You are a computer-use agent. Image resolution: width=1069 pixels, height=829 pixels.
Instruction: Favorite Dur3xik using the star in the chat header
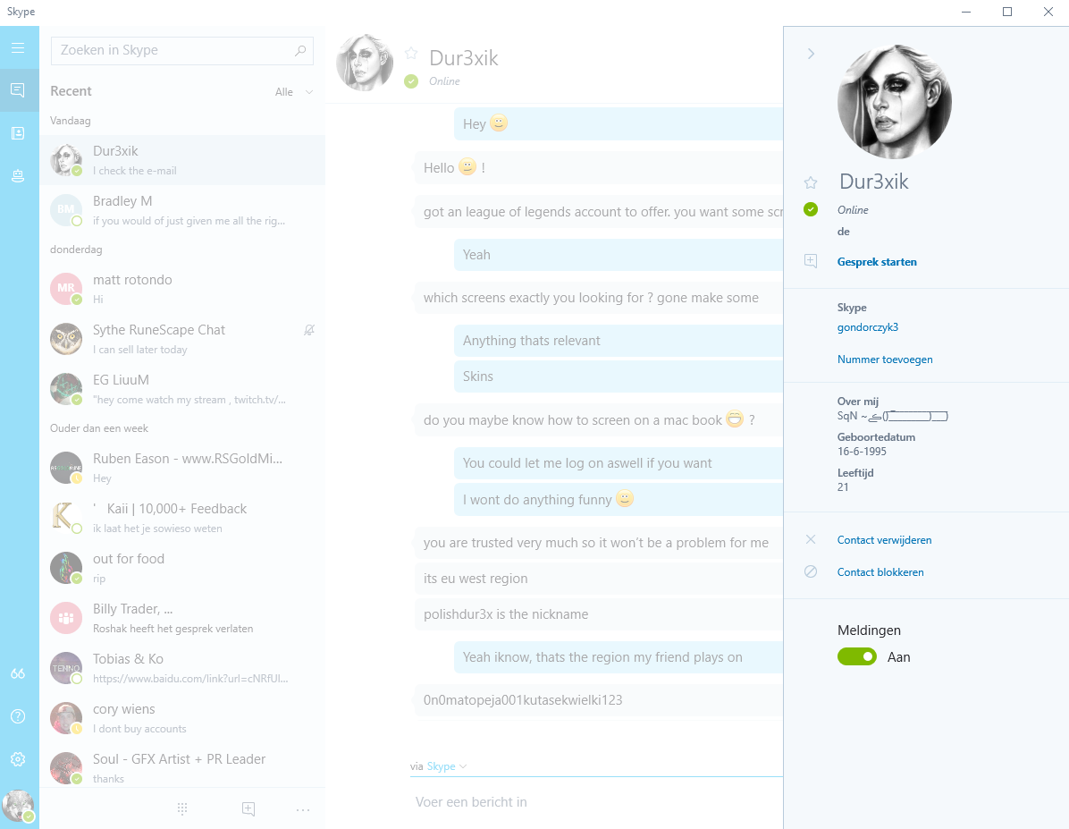point(411,54)
